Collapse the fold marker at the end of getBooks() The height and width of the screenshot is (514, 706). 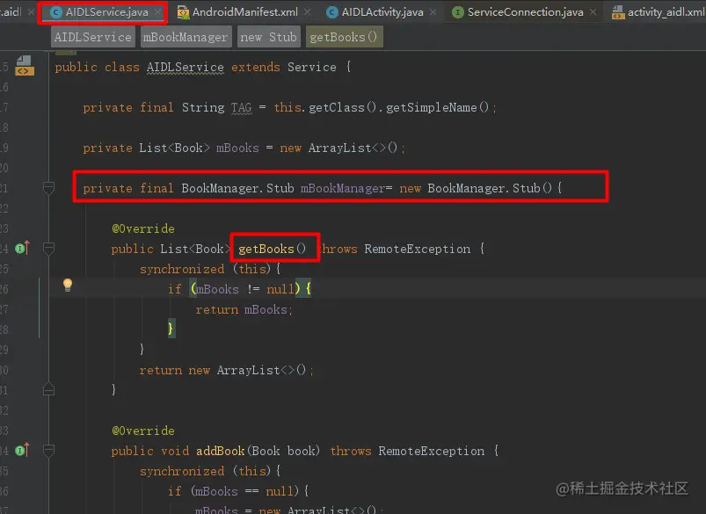click(48, 389)
